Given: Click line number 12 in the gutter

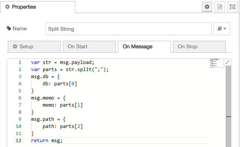Looking at the screenshot, I should (x=18, y=141).
